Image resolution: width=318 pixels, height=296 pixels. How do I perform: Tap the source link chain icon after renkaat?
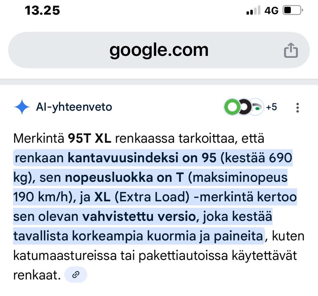(76, 275)
